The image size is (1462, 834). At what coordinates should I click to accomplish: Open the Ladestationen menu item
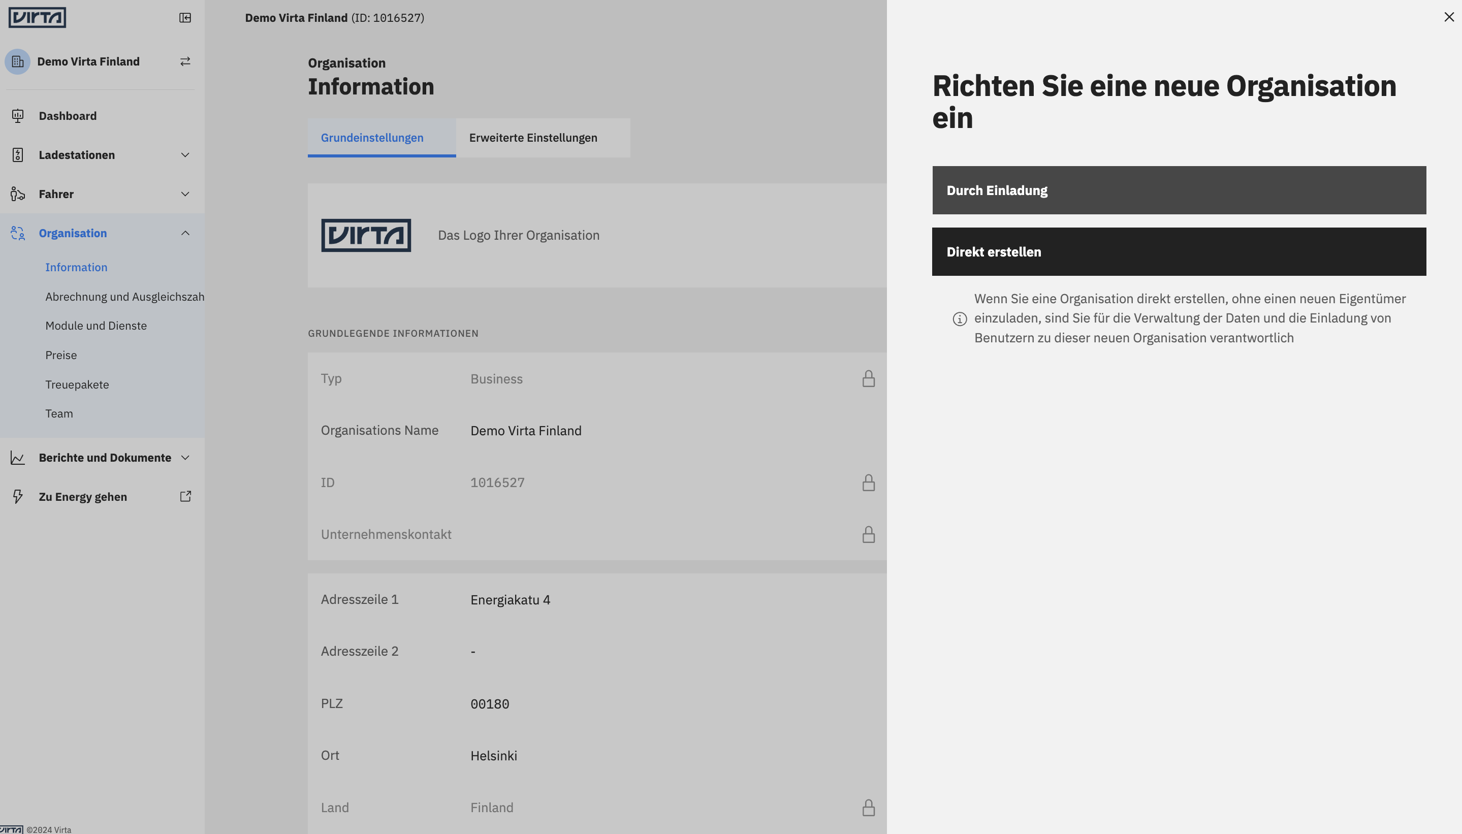[102, 154]
